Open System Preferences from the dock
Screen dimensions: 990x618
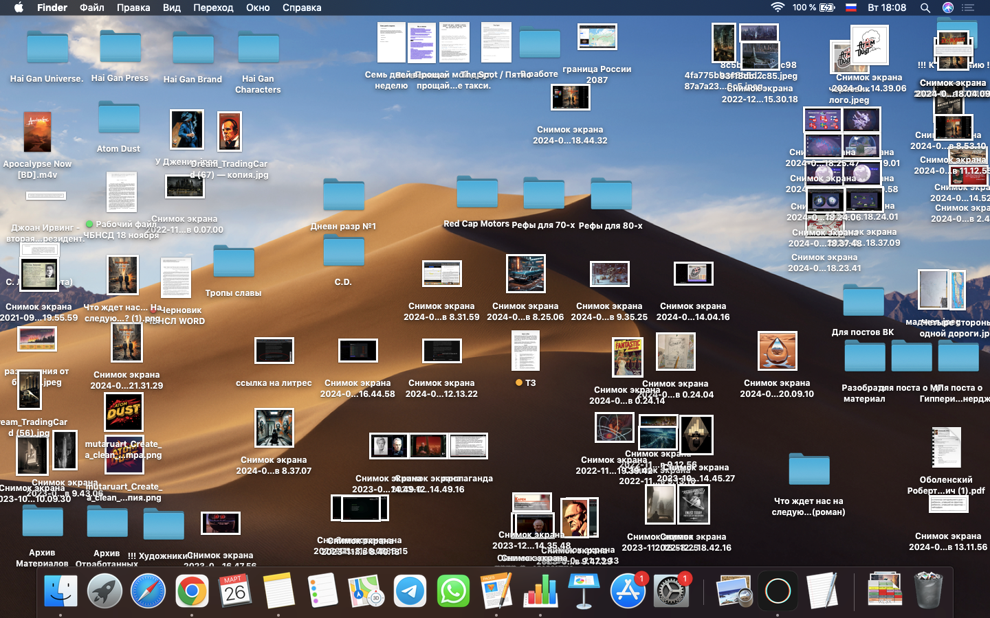pyautogui.click(x=670, y=591)
